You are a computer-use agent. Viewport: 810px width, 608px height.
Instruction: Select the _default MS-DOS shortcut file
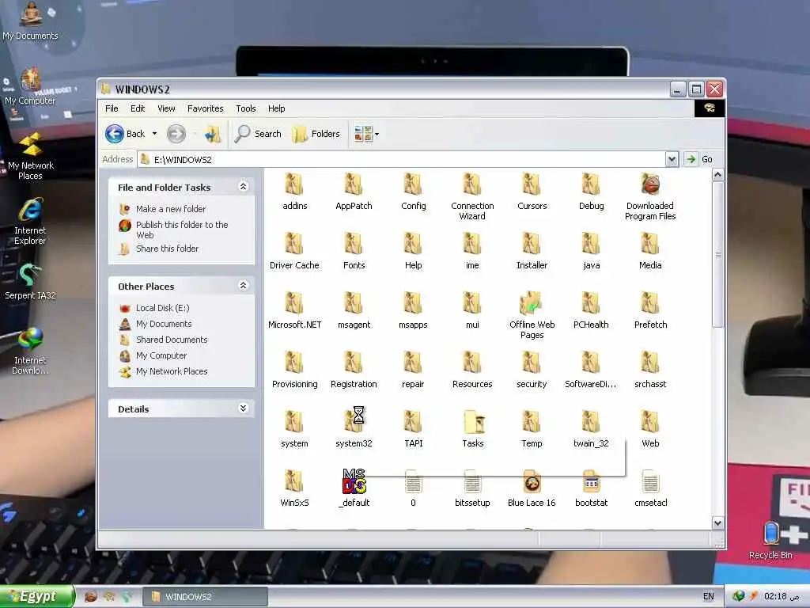pyautogui.click(x=354, y=488)
